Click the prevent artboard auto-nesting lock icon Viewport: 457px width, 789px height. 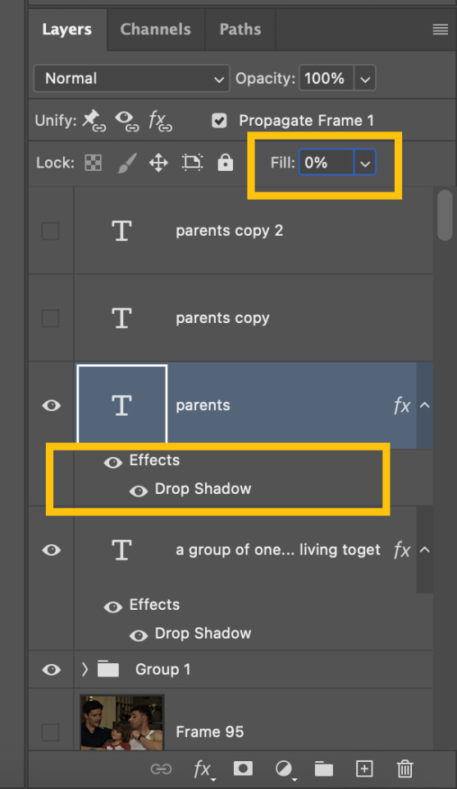[x=192, y=163]
